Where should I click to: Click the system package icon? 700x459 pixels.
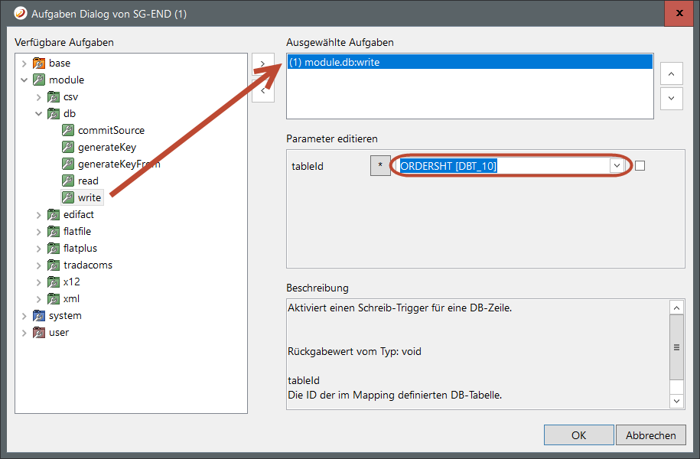pyautogui.click(x=38, y=316)
